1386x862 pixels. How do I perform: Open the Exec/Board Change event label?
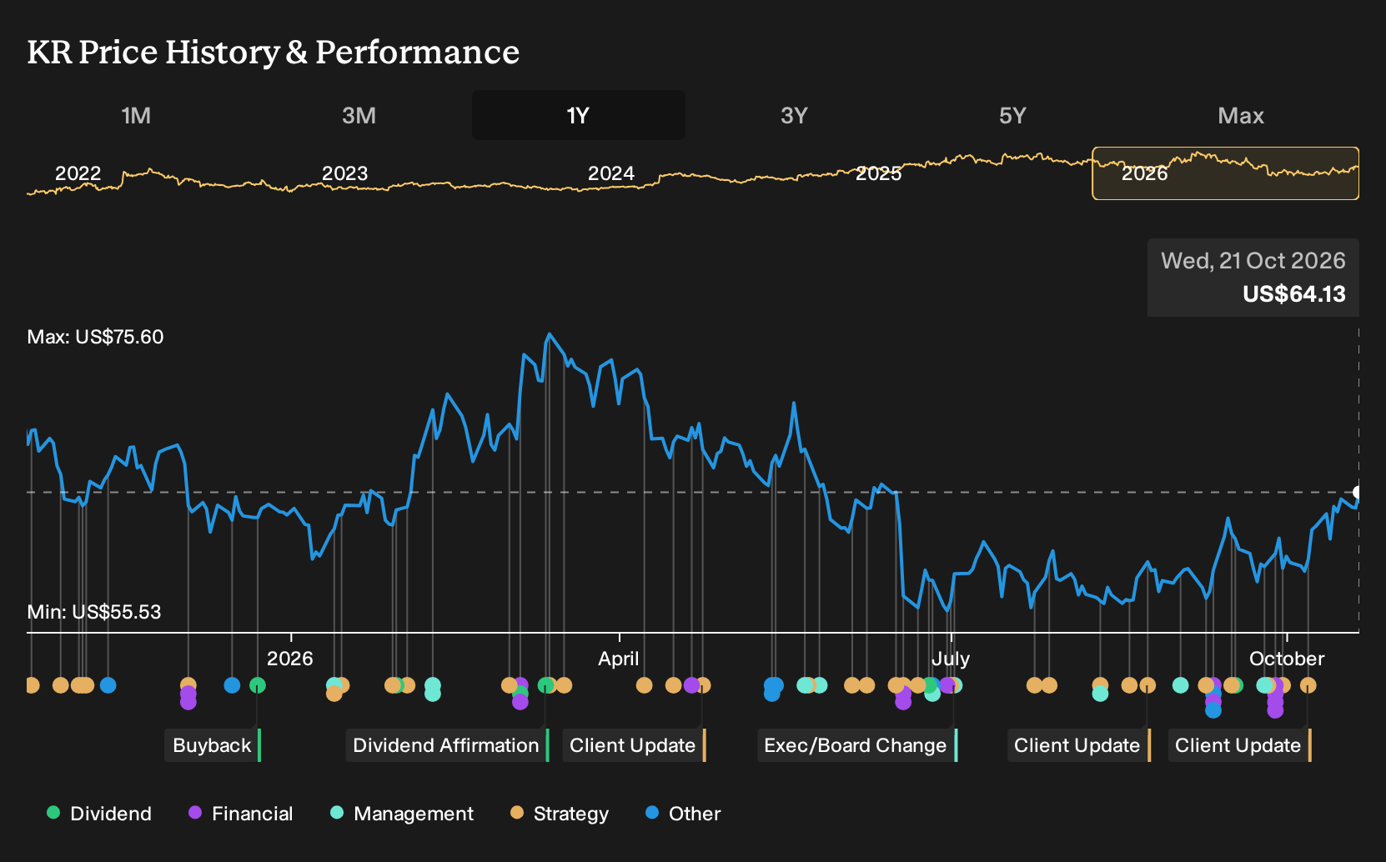[x=856, y=745]
